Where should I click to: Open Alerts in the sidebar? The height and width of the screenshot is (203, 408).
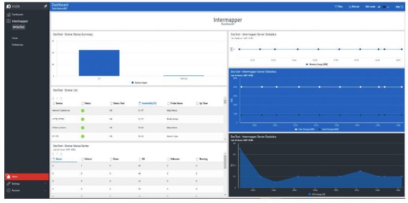point(27,177)
